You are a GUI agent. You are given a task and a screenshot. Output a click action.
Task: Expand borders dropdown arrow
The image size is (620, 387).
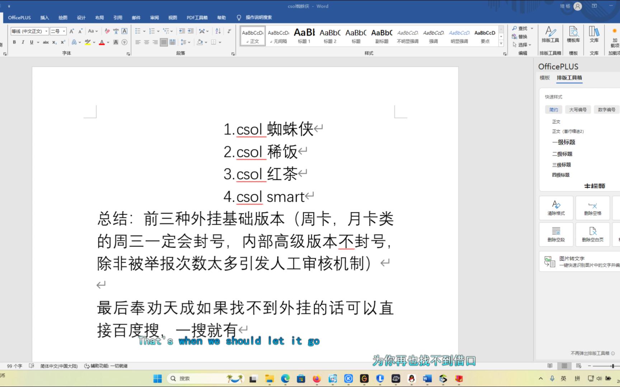pyautogui.click(x=220, y=42)
